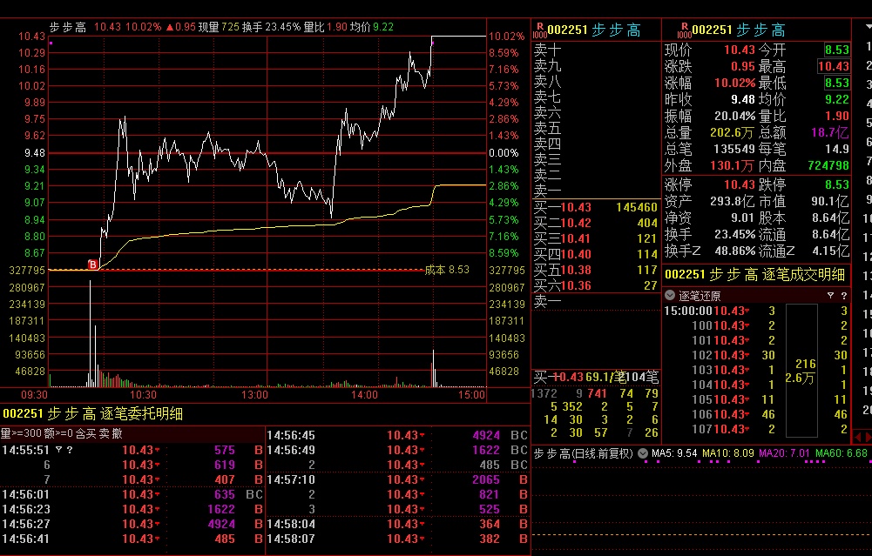Click filter bar 量>=300 额>=0 含买卖撤
The height and width of the screenshot is (556, 872).
coord(61,434)
